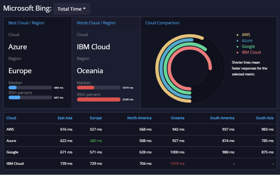
Task: Click the Oceania column header
Action: (x=177, y=118)
